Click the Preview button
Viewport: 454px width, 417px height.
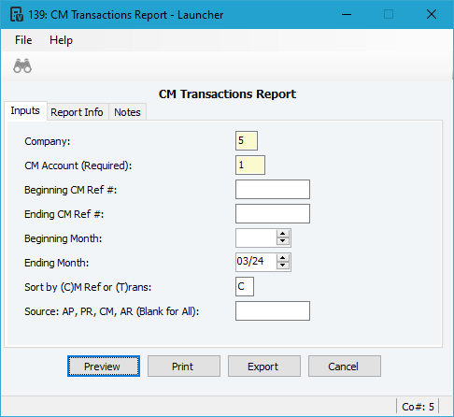(x=104, y=367)
